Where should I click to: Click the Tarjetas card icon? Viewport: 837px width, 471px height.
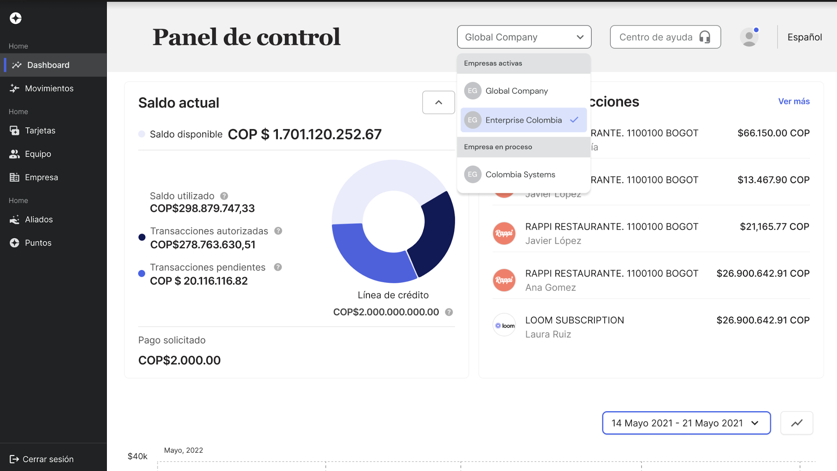[14, 130]
